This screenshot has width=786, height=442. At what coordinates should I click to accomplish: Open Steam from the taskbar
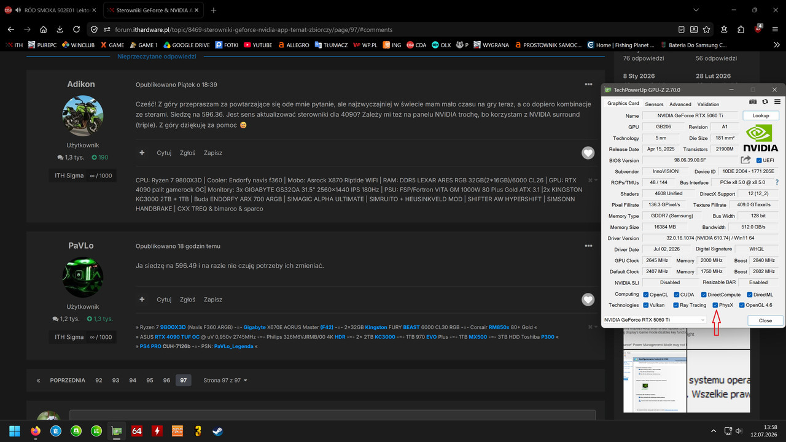click(x=217, y=431)
